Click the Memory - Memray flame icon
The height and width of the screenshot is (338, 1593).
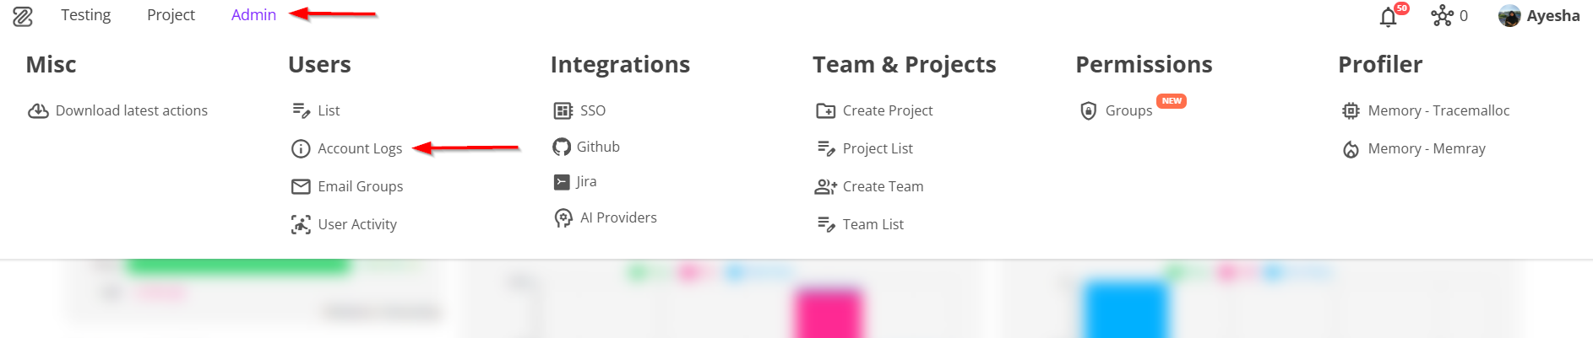pyautogui.click(x=1351, y=149)
